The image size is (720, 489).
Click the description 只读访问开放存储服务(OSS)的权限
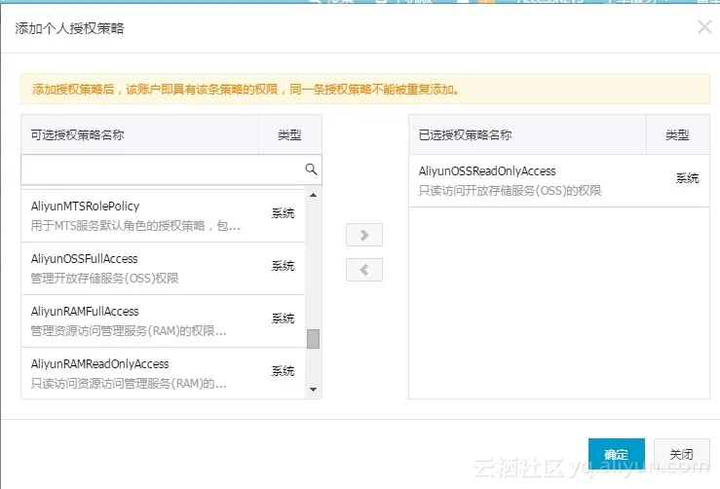tap(510, 191)
